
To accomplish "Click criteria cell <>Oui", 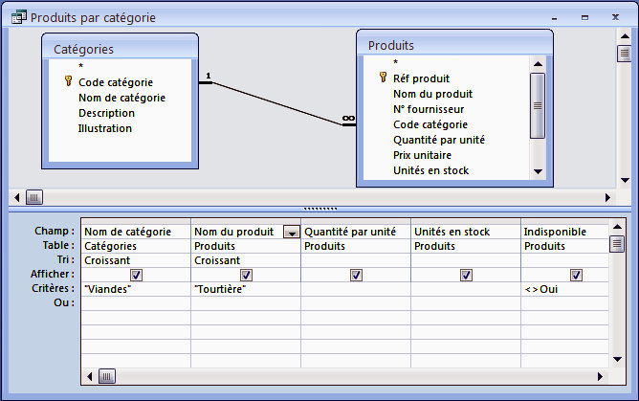I will [564, 289].
